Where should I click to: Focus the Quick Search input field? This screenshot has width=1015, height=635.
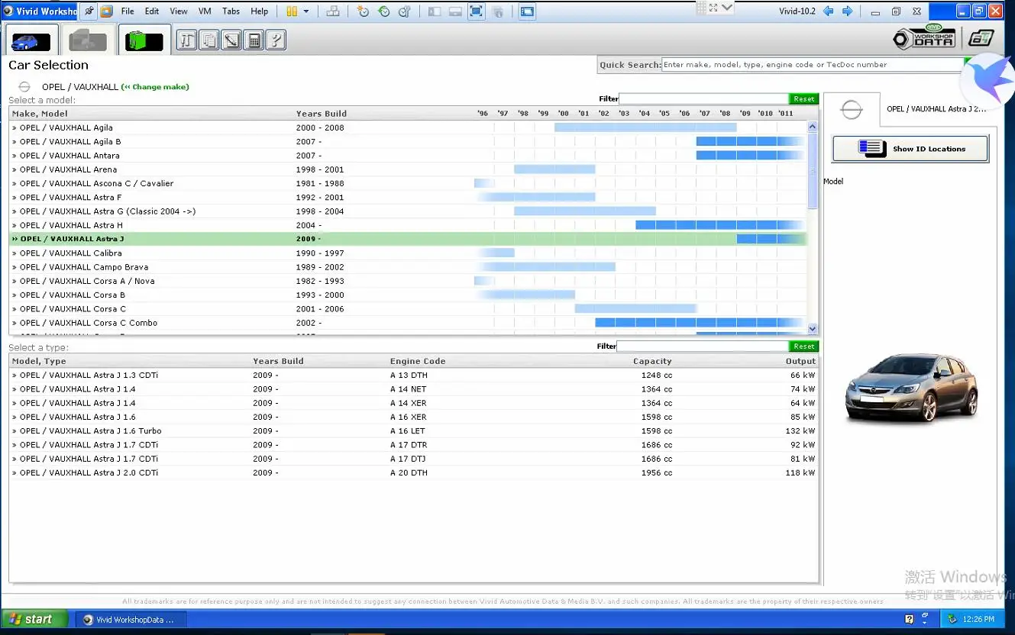tap(813, 65)
